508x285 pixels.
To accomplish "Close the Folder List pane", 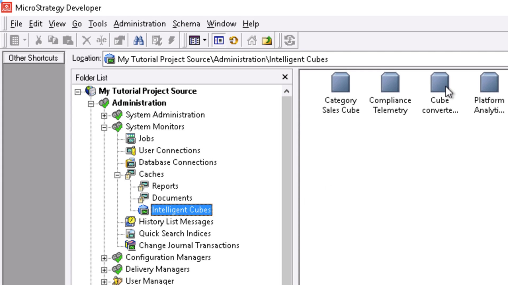I will tap(285, 77).
